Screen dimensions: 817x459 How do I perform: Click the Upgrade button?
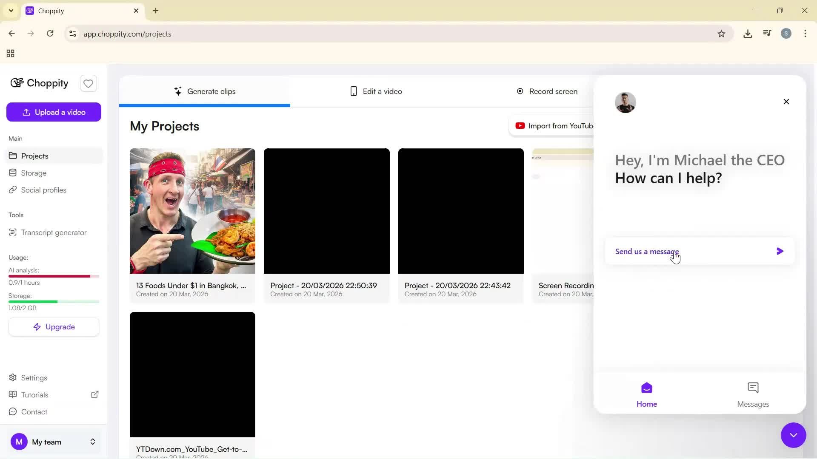coord(54,326)
